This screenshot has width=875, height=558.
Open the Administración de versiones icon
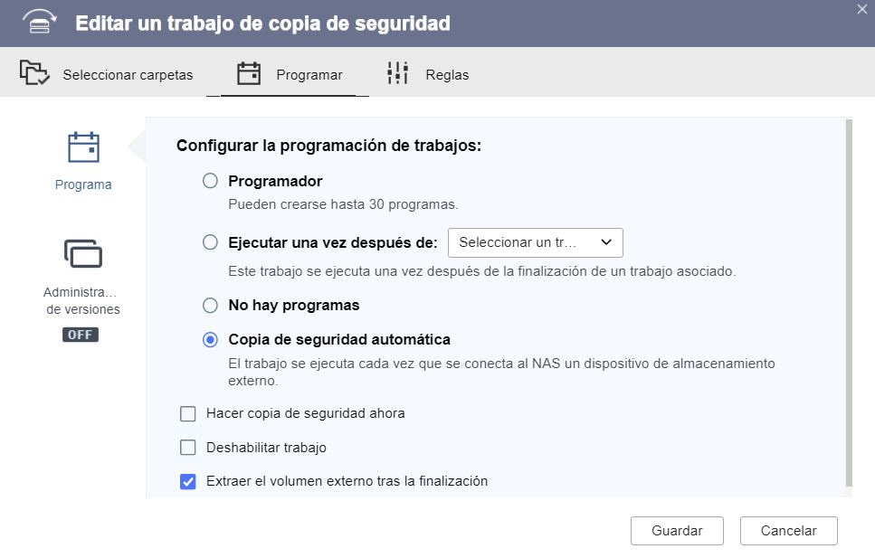pos(83,254)
